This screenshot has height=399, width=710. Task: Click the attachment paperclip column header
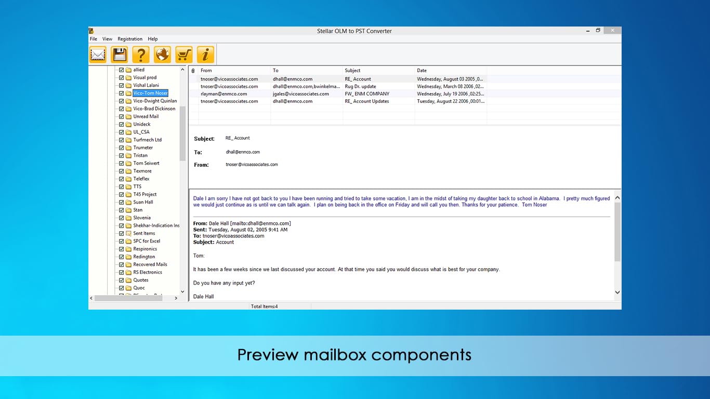pyautogui.click(x=193, y=71)
